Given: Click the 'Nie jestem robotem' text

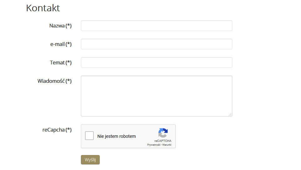Looking at the screenshot, I should click(x=117, y=136).
